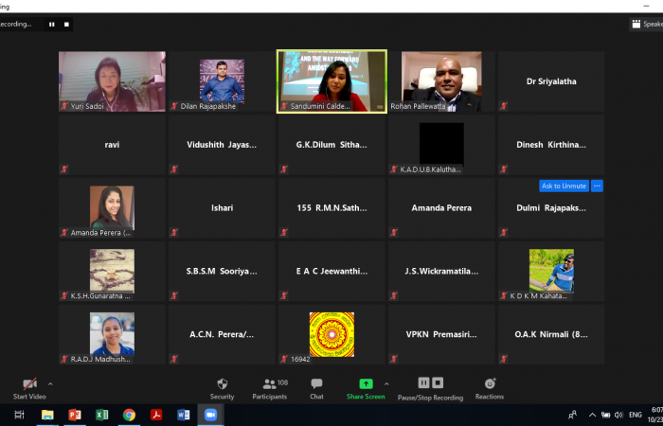This screenshot has height=426, width=663.
Task: Open the Security options
Action: [222, 388]
